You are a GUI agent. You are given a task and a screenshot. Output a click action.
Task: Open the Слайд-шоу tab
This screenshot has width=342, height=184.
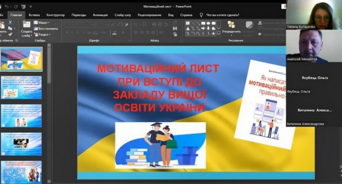(x=123, y=14)
